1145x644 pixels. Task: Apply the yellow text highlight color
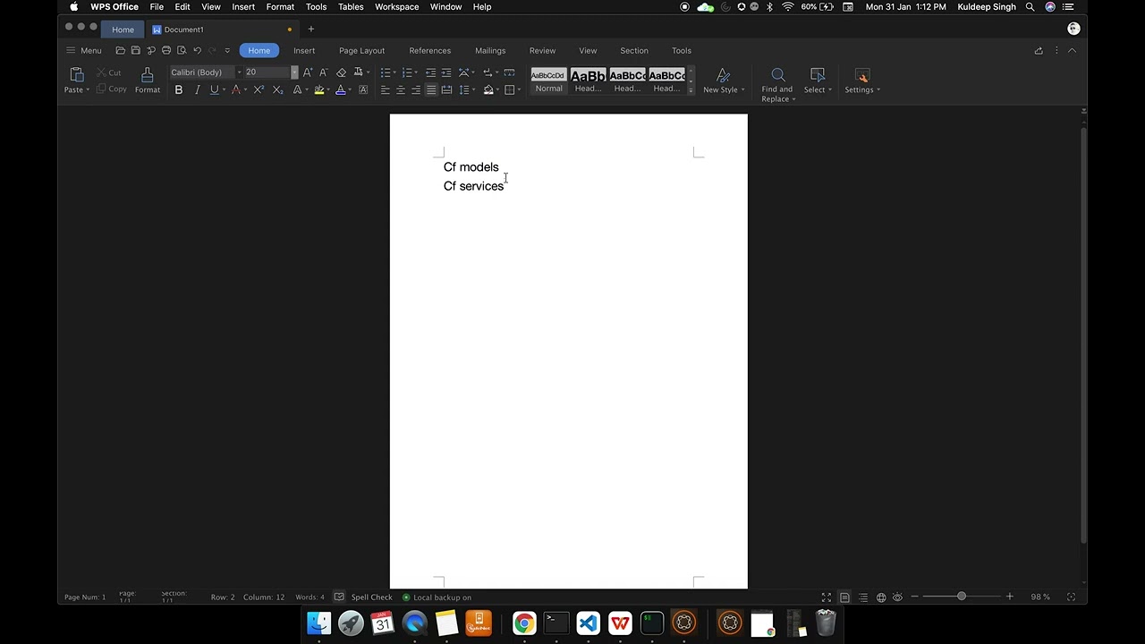tap(318, 89)
